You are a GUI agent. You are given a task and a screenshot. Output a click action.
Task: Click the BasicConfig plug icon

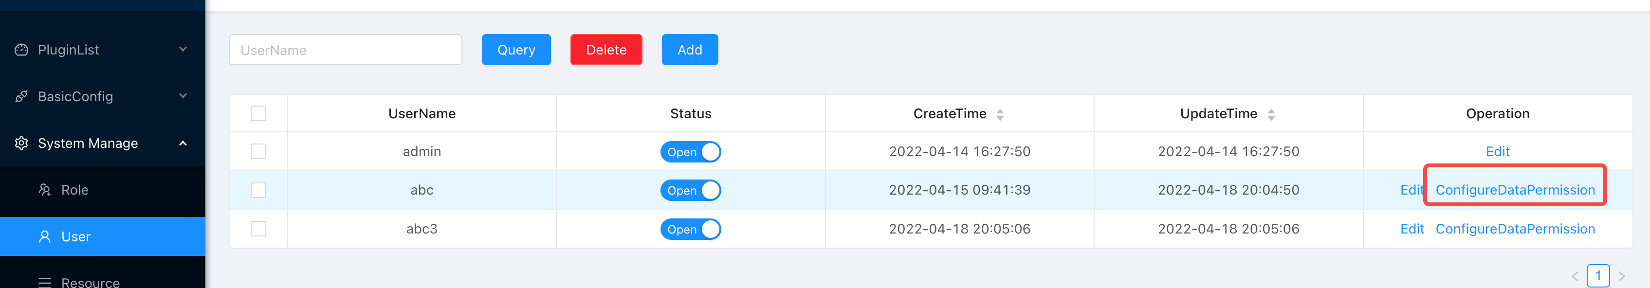pos(21,97)
